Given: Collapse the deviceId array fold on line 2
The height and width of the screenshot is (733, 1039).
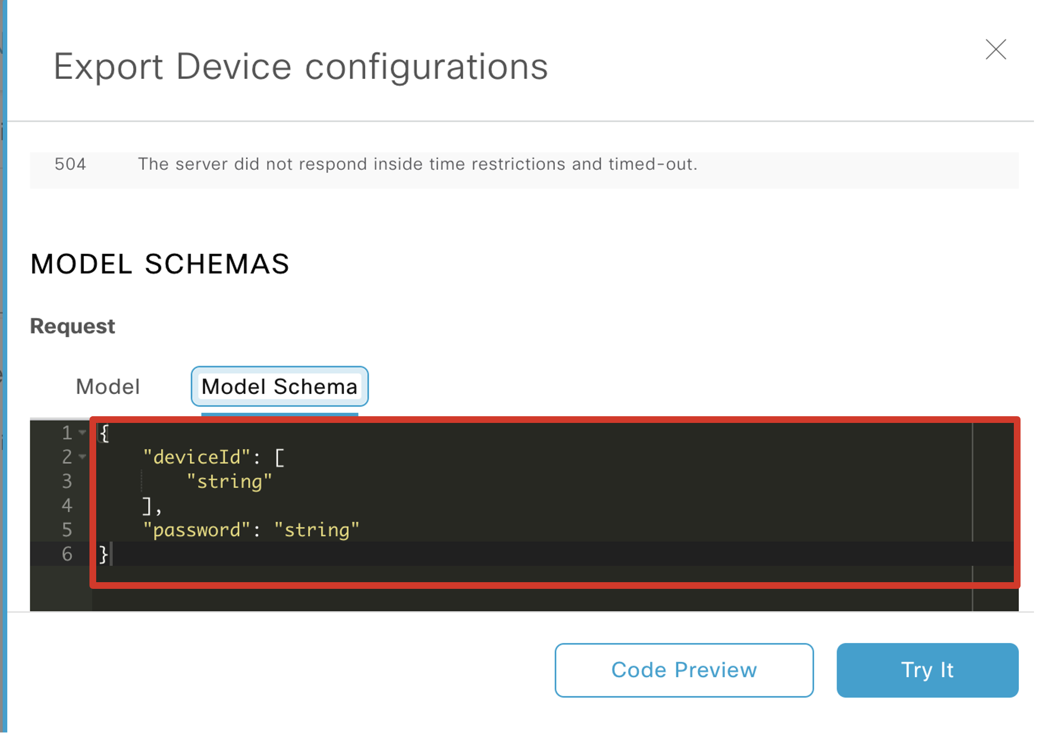Looking at the screenshot, I should point(82,457).
